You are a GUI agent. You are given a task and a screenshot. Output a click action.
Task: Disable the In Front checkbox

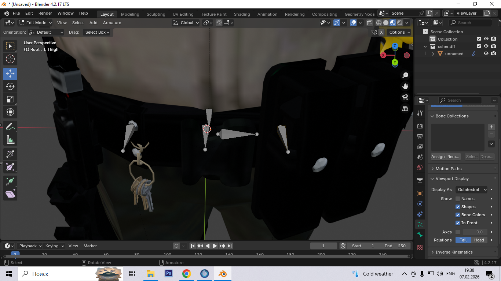[x=458, y=223]
